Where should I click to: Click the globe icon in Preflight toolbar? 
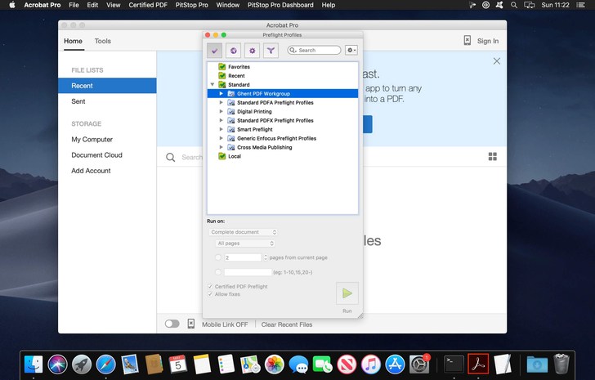pyautogui.click(x=234, y=51)
